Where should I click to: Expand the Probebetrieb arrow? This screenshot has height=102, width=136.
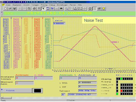pos(2,90)
